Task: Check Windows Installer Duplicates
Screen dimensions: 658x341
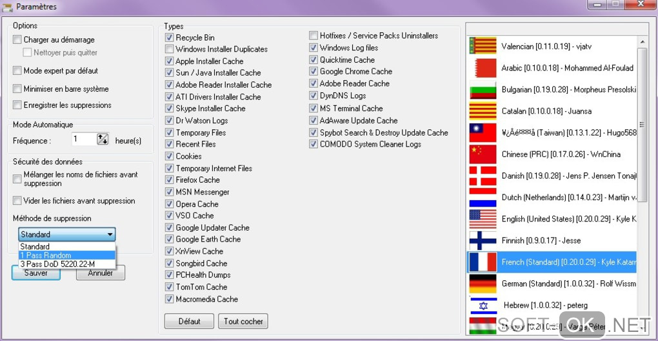Action: point(169,48)
